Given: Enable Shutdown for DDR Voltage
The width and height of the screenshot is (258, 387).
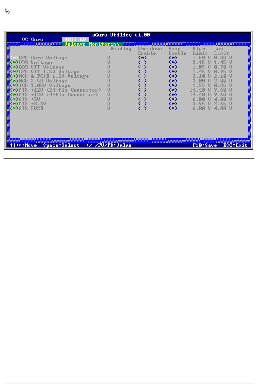Looking at the screenshot, I should [142, 62].
